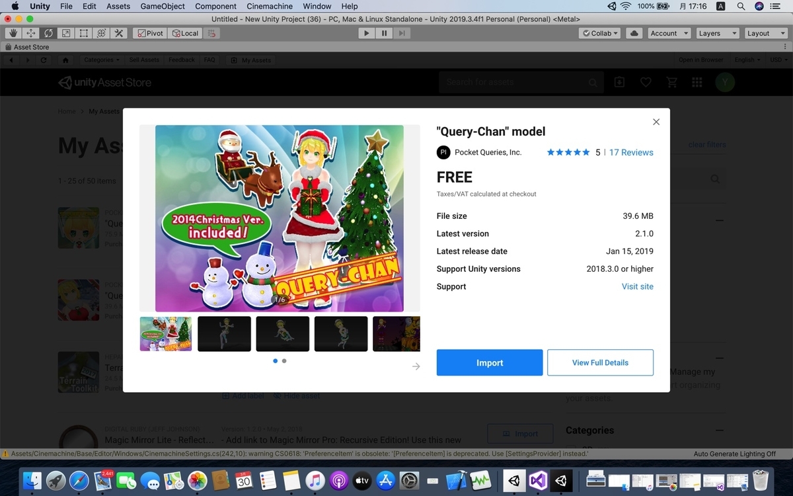The image size is (793, 496).
Task: Open Safari from the Dock
Action: pos(79,480)
